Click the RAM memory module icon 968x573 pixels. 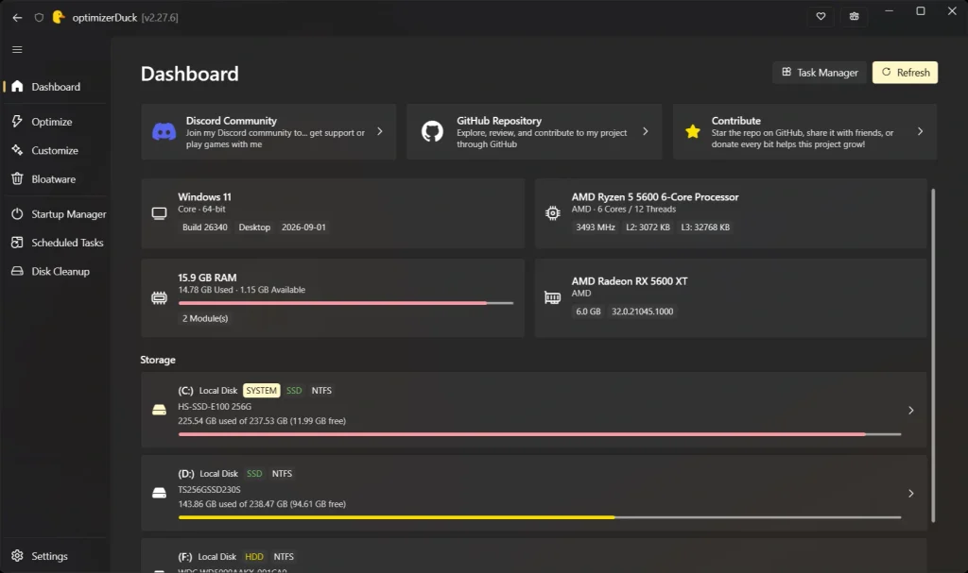tap(159, 298)
